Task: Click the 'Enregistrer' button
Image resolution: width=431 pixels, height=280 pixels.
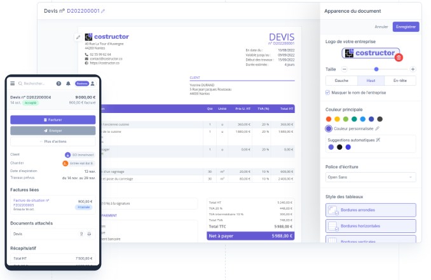Action: click(406, 27)
